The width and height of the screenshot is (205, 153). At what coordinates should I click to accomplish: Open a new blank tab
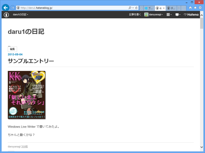(x=183, y=8)
